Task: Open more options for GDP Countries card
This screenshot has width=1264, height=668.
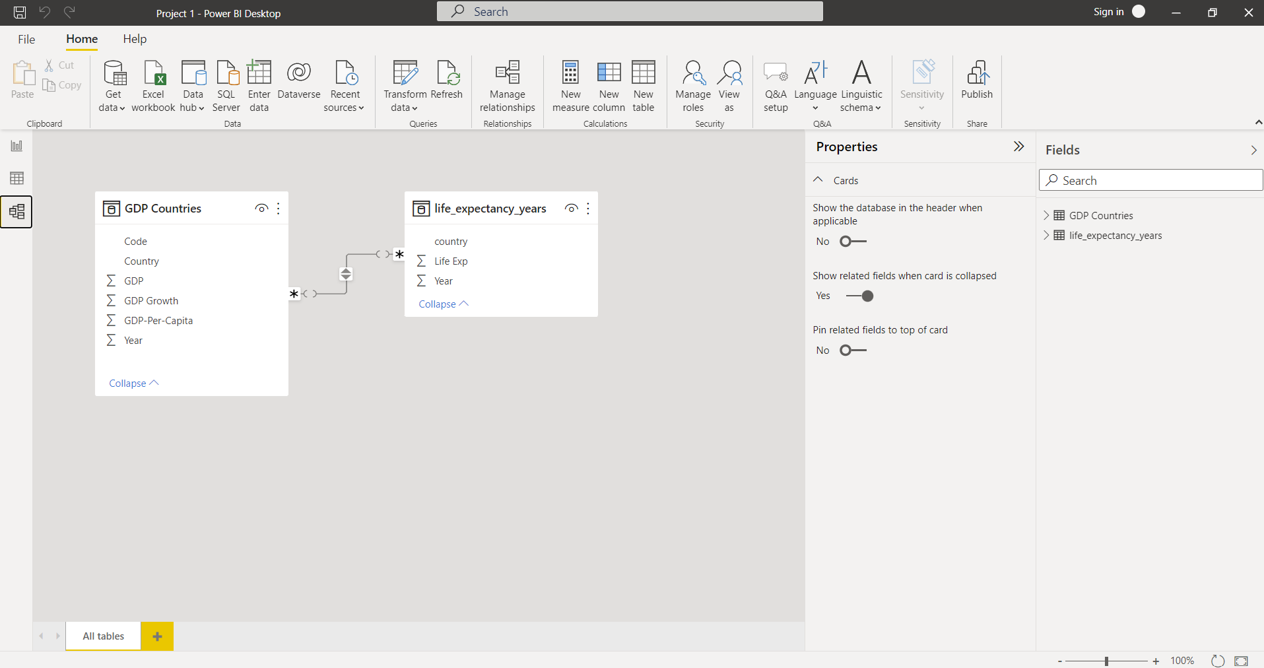Action: click(x=279, y=209)
